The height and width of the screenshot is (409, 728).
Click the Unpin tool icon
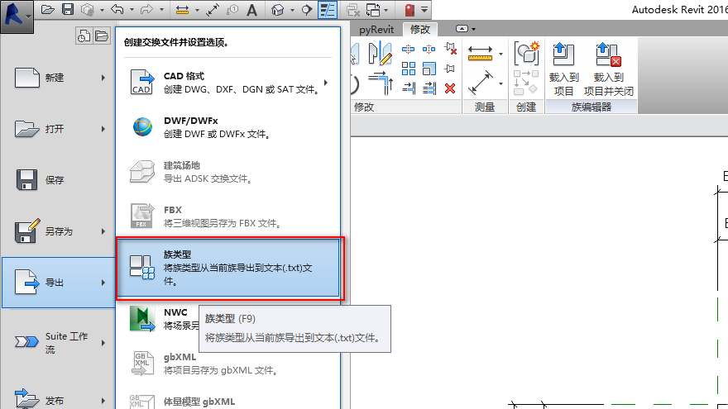point(450,49)
